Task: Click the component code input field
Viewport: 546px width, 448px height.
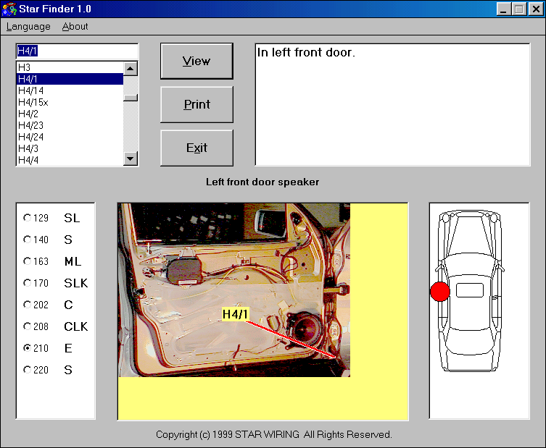Action: pyautogui.click(x=77, y=51)
